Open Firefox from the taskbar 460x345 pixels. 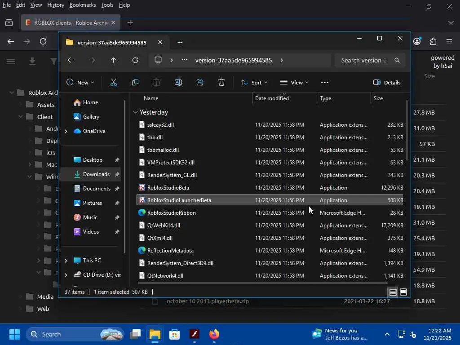coord(214,334)
